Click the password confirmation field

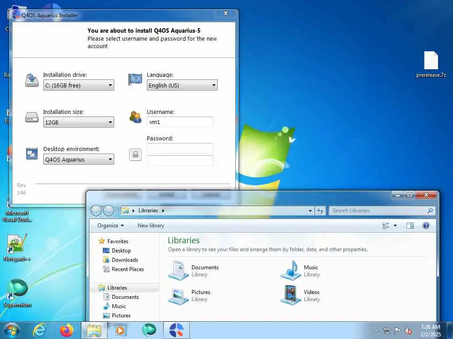180,161
